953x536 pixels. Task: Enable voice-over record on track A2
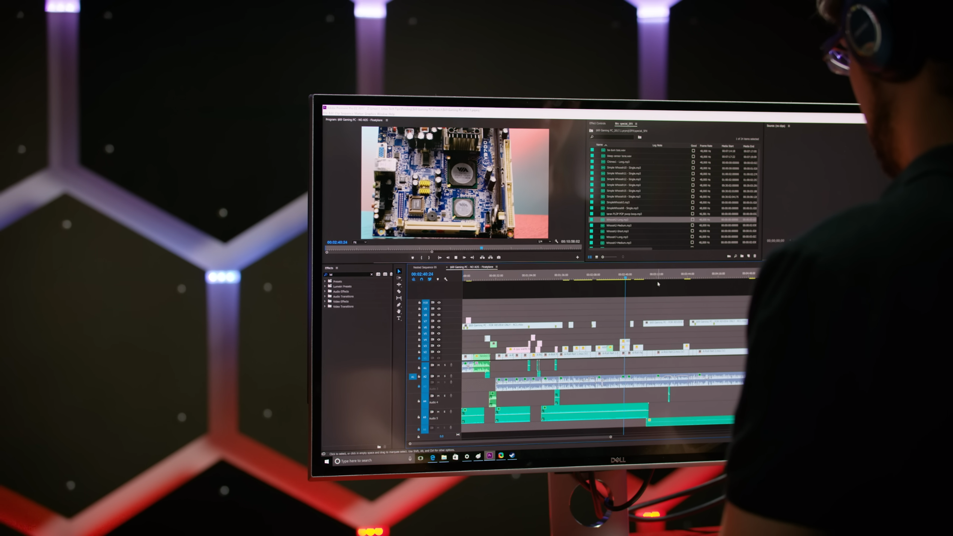451,377
